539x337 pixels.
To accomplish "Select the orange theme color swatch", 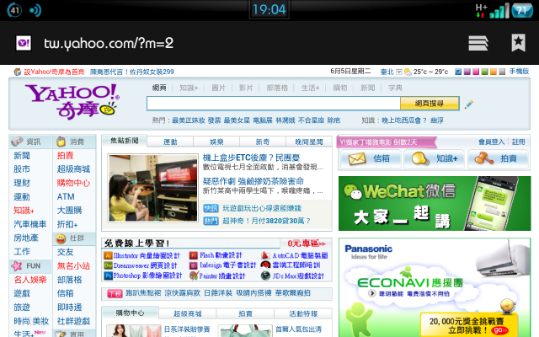I will [x=494, y=72].
